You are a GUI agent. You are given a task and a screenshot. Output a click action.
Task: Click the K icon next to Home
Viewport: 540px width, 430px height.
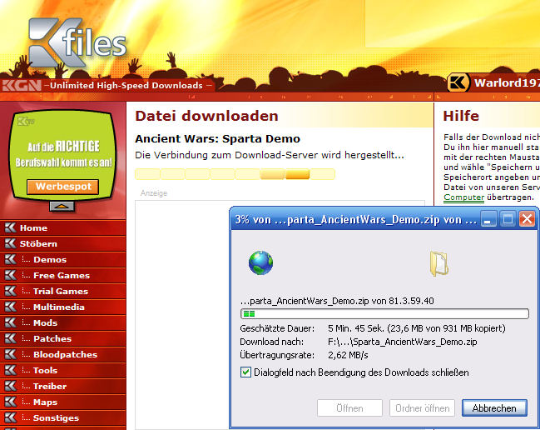pos(10,227)
